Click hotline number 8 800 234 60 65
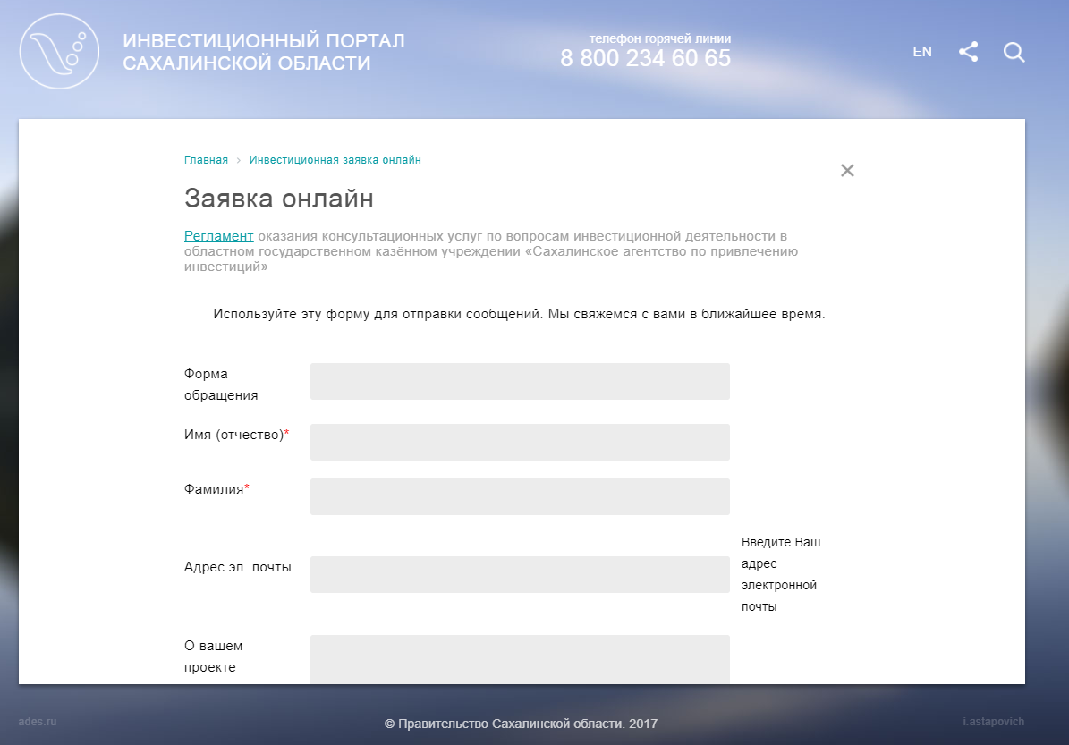The height and width of the screenshot is (745, 1069). (645, 59)
